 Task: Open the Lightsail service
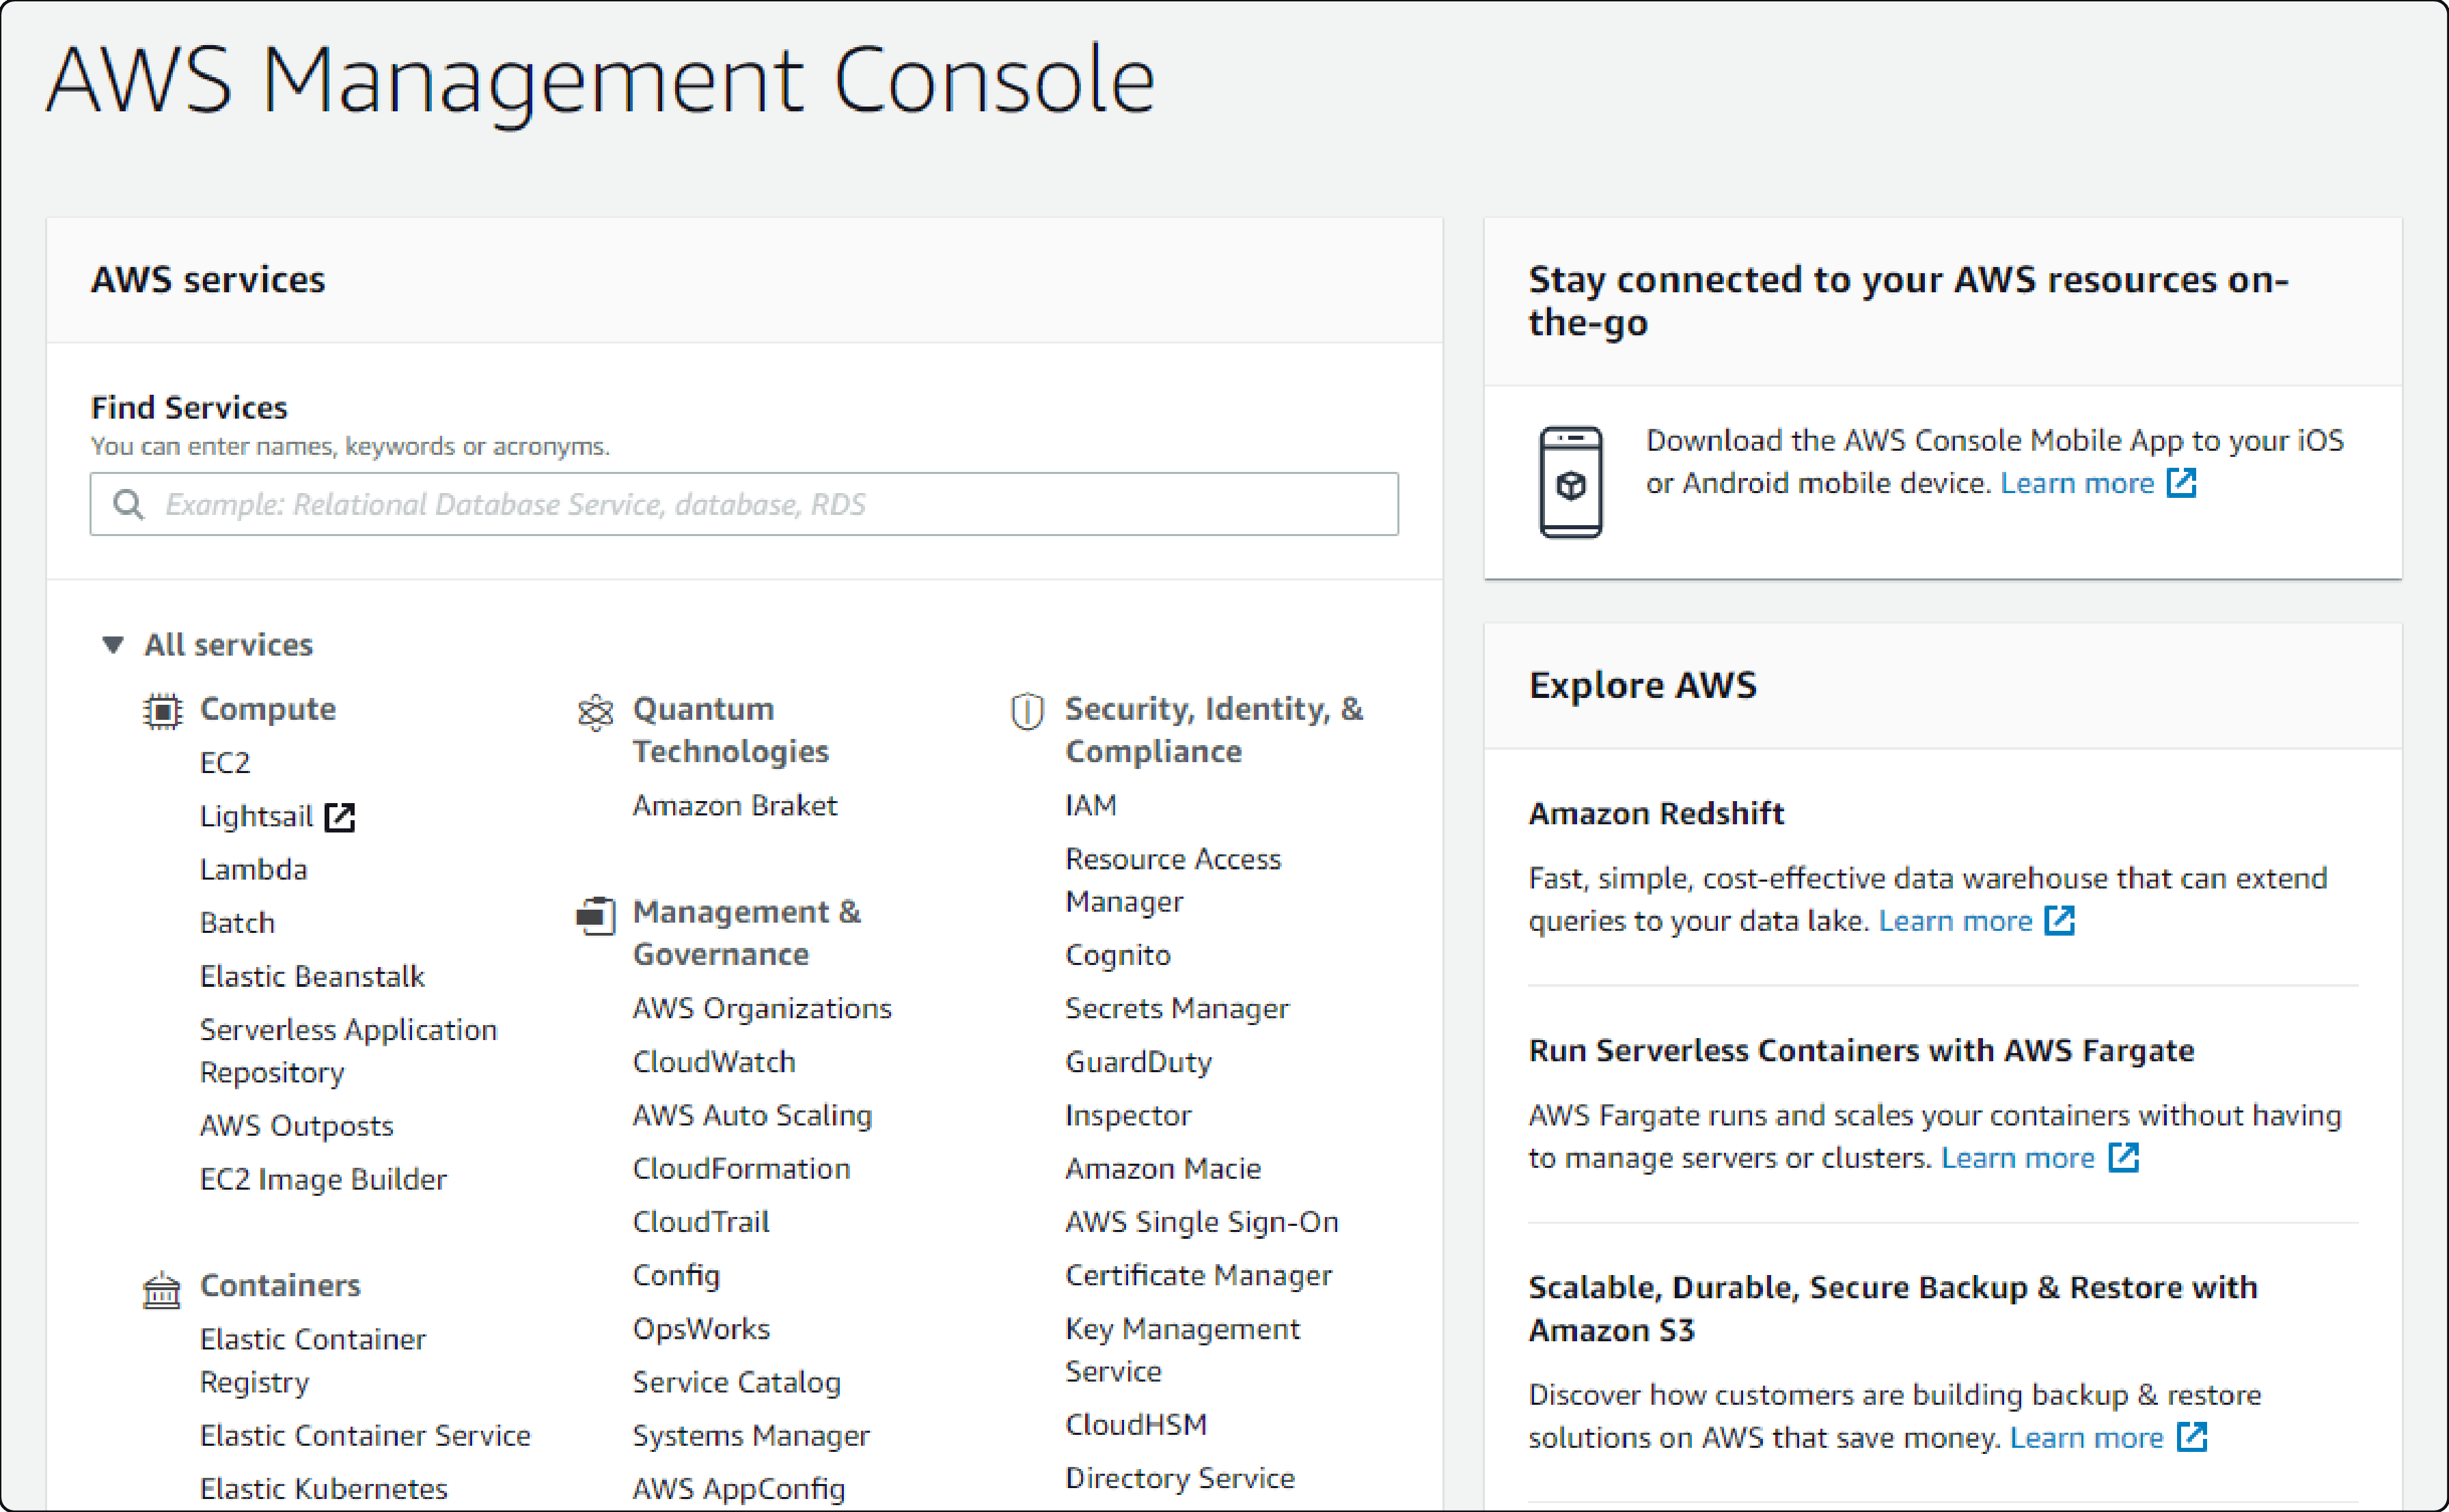257,816
